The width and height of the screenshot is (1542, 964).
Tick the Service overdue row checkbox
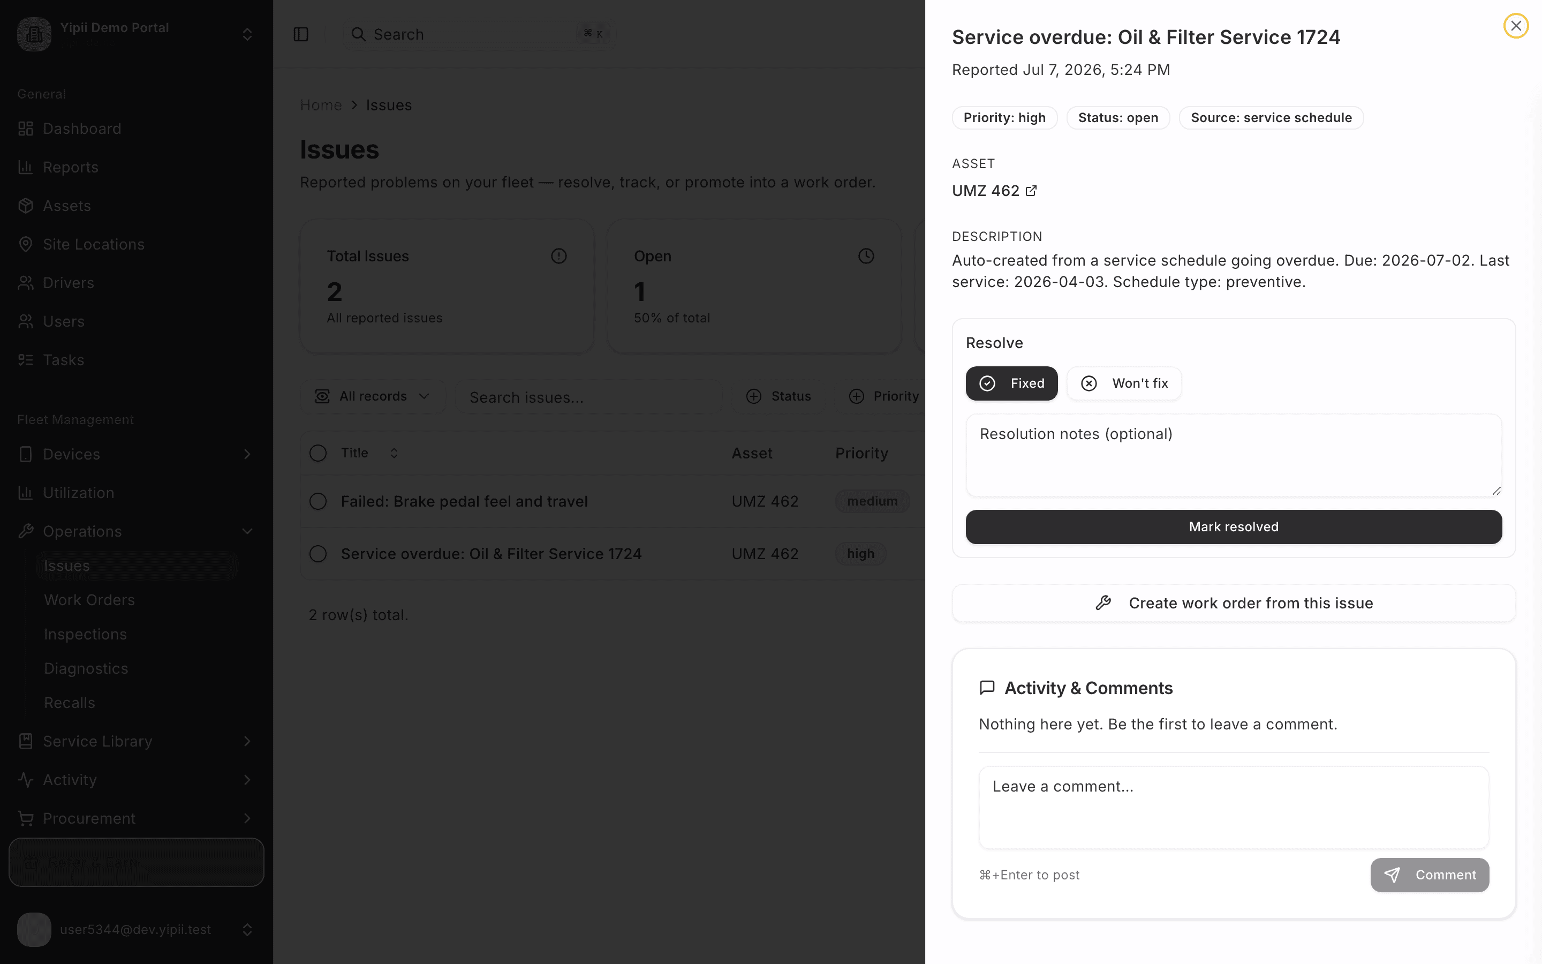point(318,554)
